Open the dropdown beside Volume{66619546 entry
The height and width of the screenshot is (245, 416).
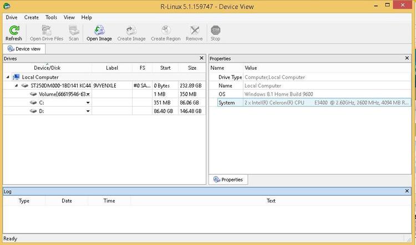88,95
